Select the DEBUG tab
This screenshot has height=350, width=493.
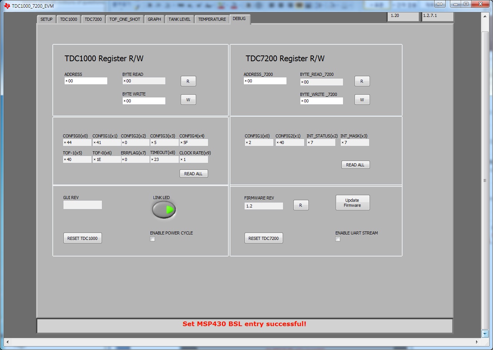239,19
